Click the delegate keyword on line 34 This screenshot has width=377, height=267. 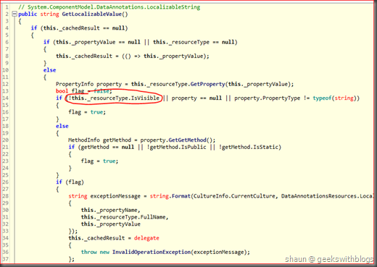coord(146,238)
